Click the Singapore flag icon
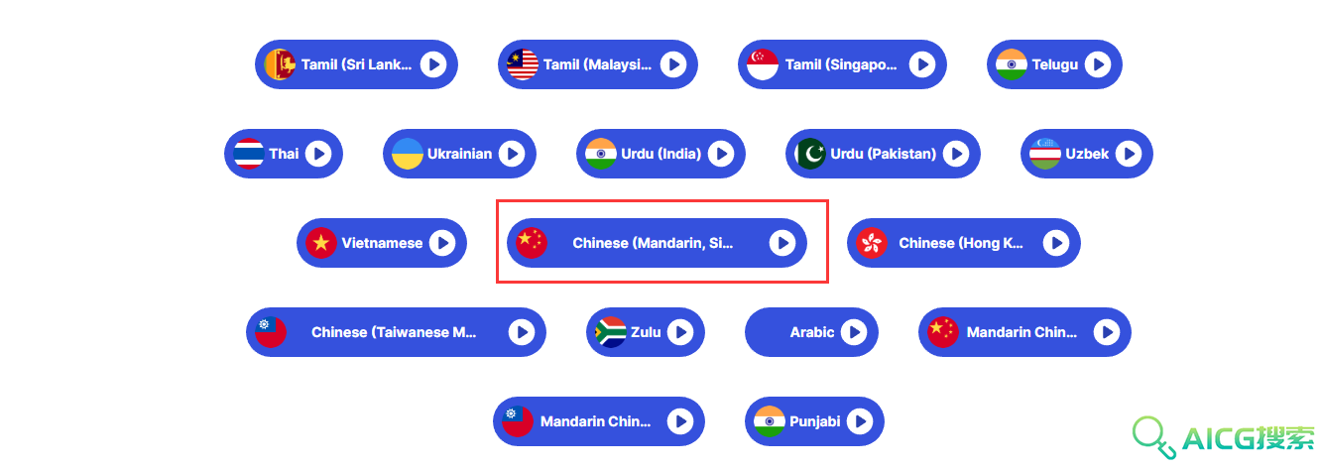This screenshot has height=469, width=1322. point(764,64)
